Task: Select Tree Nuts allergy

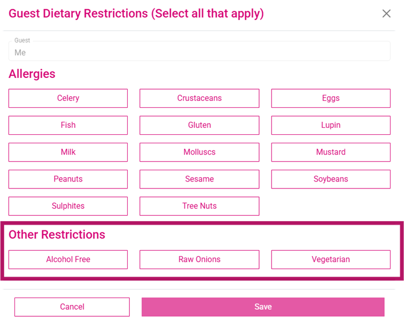Action: click(x=200, y=206)
